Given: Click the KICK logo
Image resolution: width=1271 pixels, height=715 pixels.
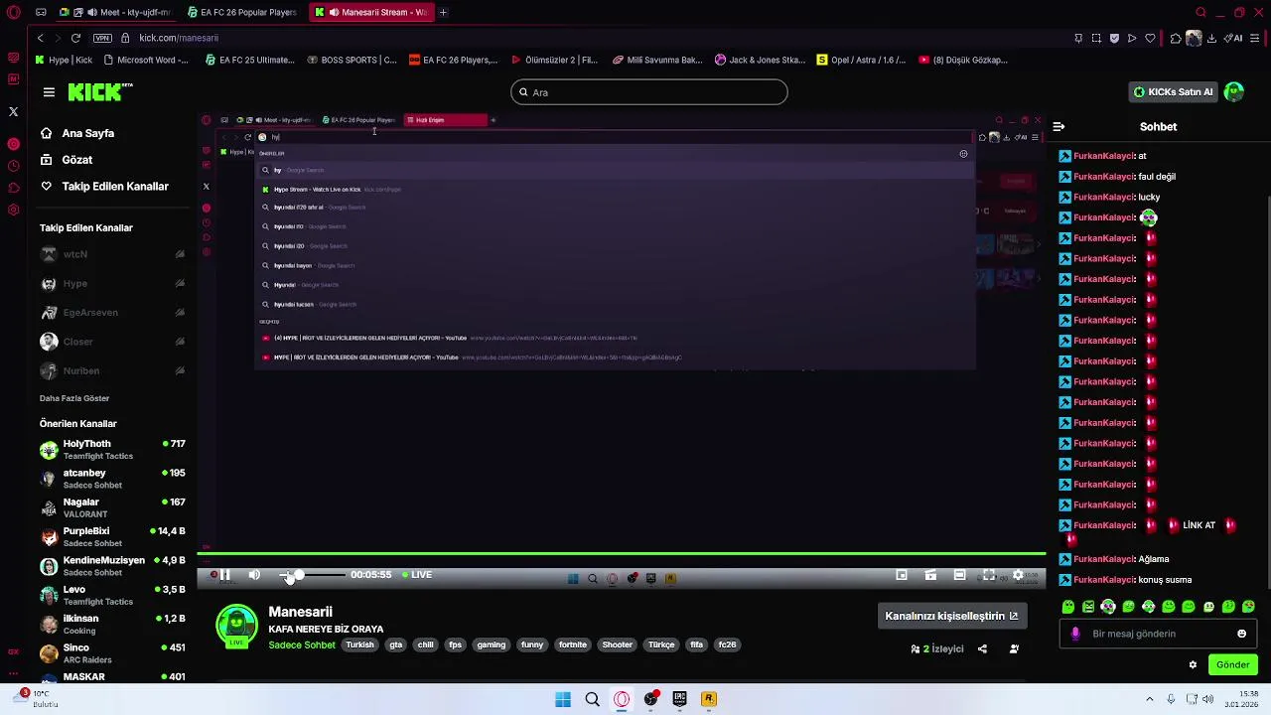Looking at the screenshot, I should pyautogui.click(x=100, y=92).
